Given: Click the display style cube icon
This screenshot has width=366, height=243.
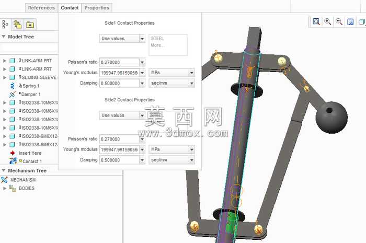Looking at the screenshot, I should (362, 22).
